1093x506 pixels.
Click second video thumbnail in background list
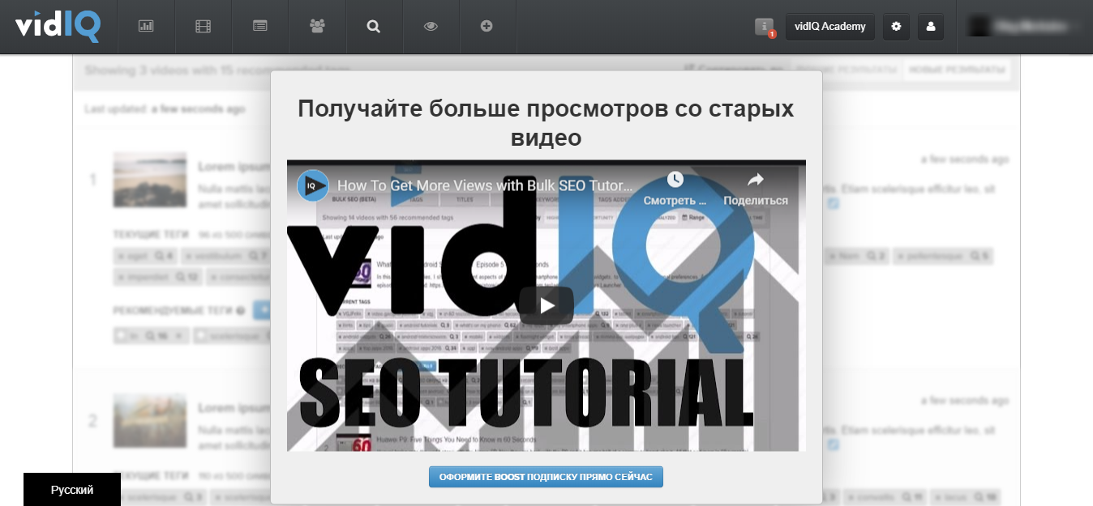pyautogui.click(x=150, y=421)
